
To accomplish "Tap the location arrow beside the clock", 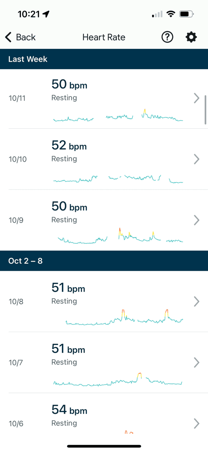I will click(46, 14).
